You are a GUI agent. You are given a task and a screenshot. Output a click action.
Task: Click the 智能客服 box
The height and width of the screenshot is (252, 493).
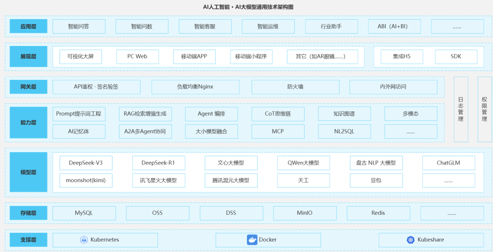point(205,26)
